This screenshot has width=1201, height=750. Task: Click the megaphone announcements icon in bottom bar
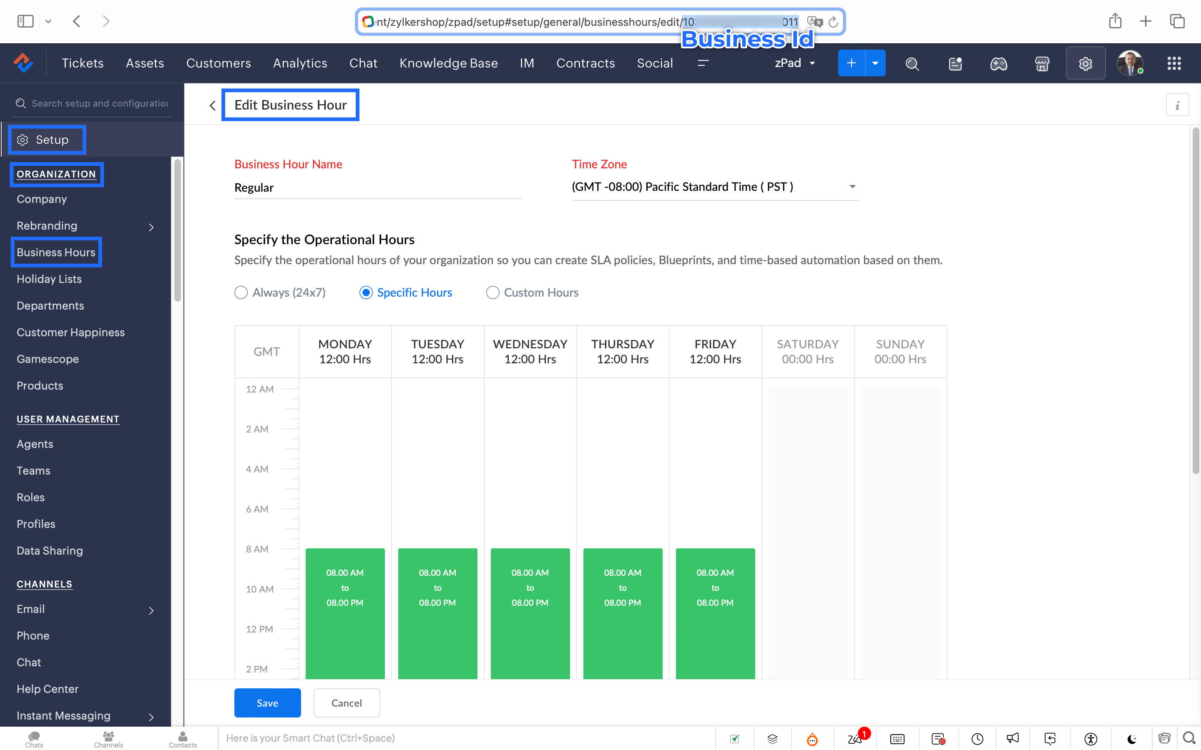[1013, 738]
